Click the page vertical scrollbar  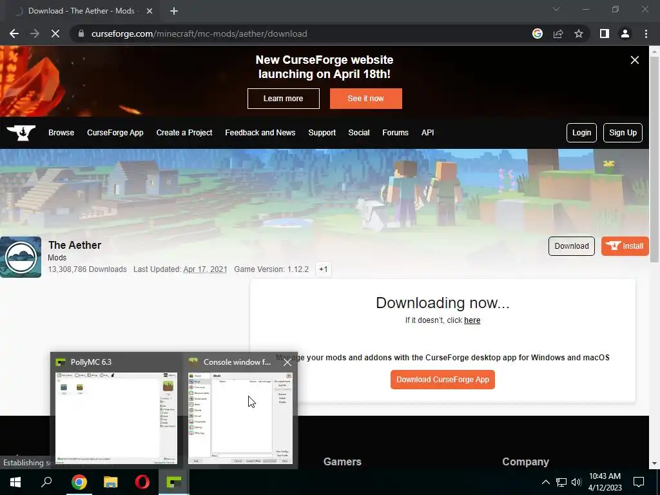[654, 160]
